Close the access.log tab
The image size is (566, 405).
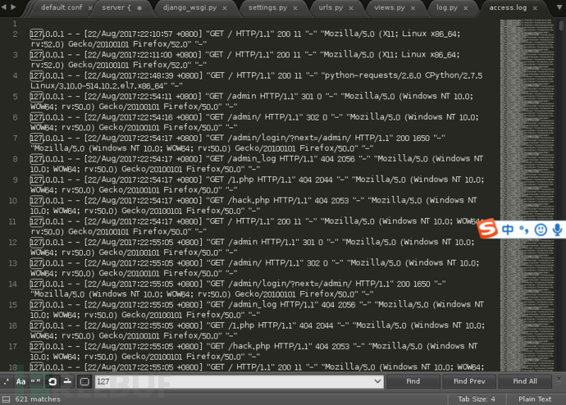pyautogui.click(x=535, y=8)
